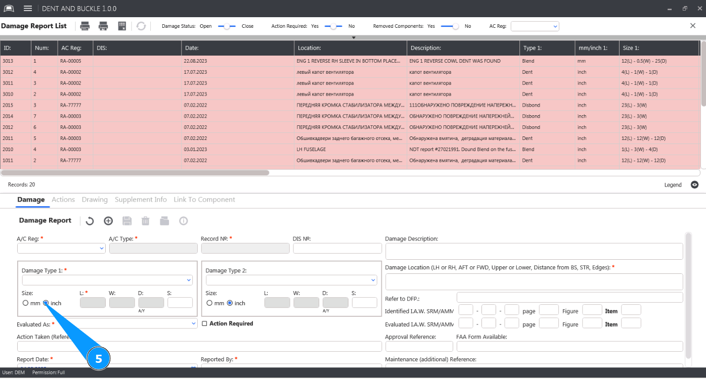Click the Damage Description text field
The image size is (706, 379).
tap(534, 251)
